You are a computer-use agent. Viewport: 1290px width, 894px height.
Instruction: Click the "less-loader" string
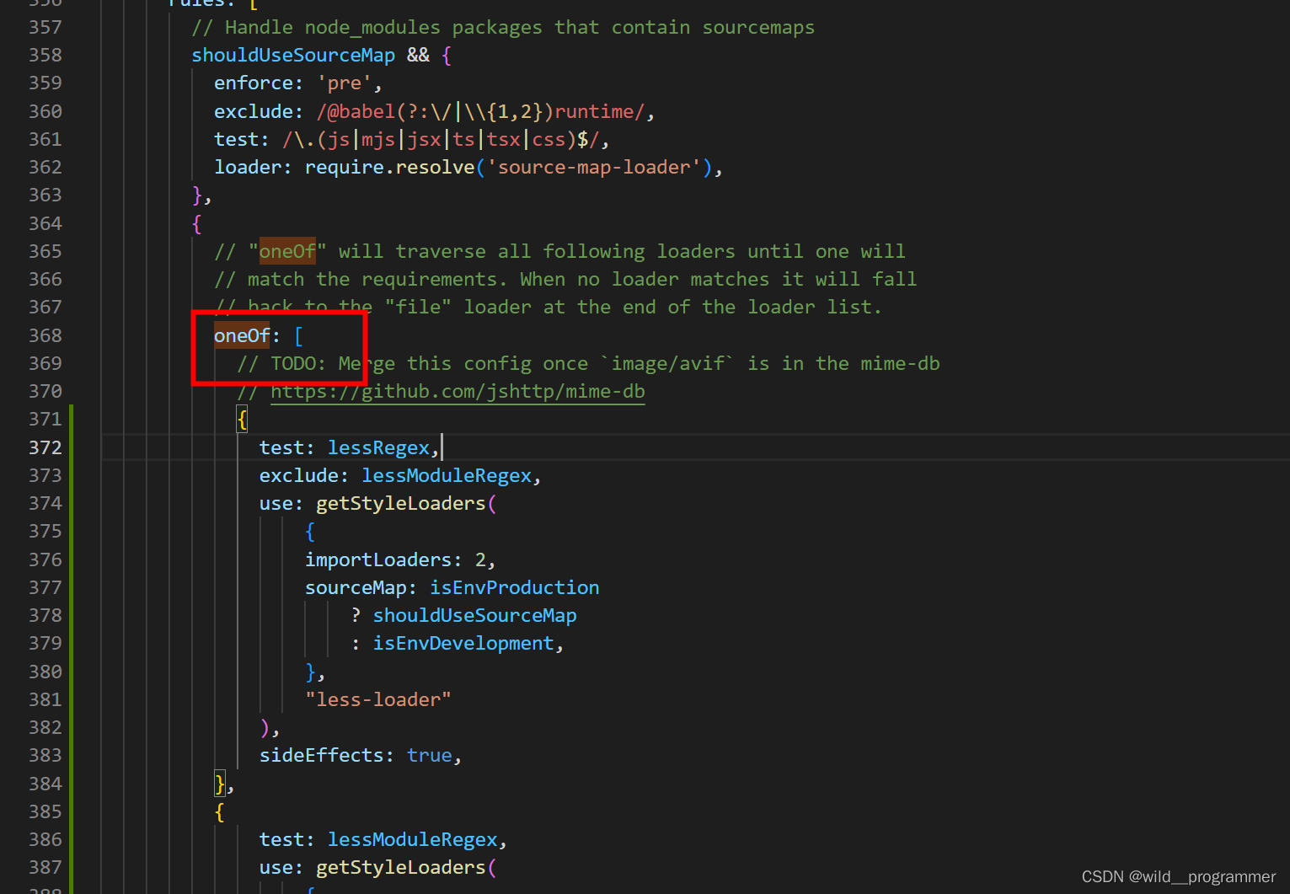pos(378,699)
